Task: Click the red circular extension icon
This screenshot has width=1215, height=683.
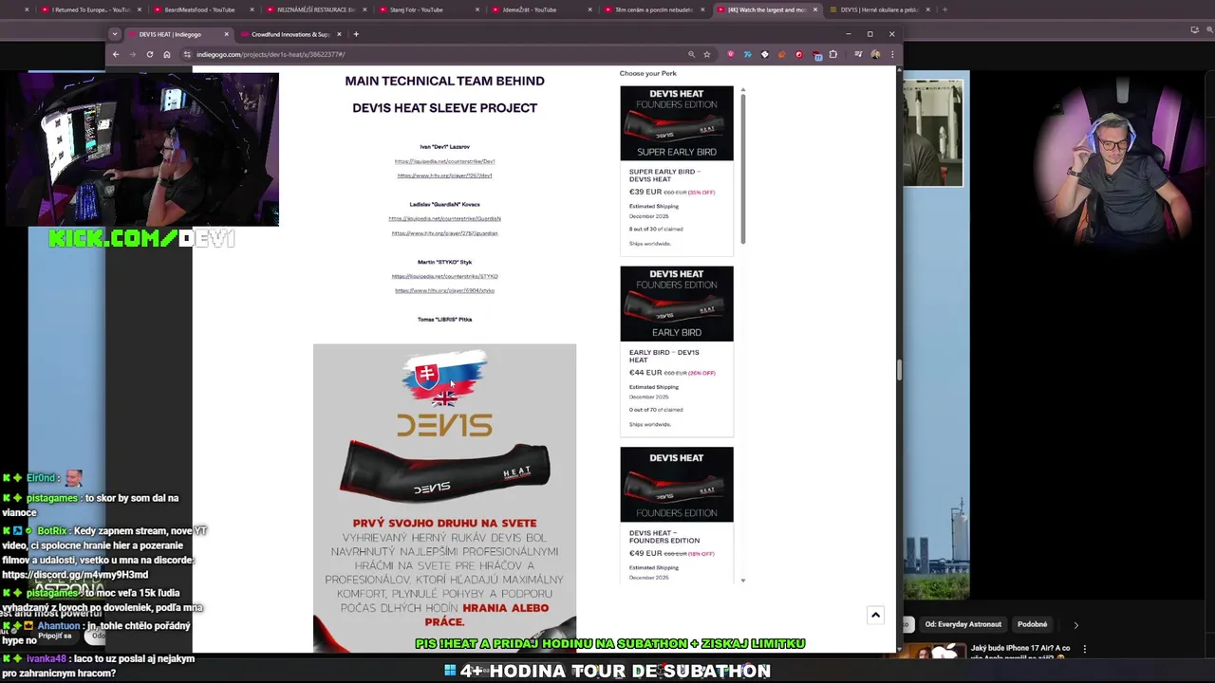Action: click(799, 54)
